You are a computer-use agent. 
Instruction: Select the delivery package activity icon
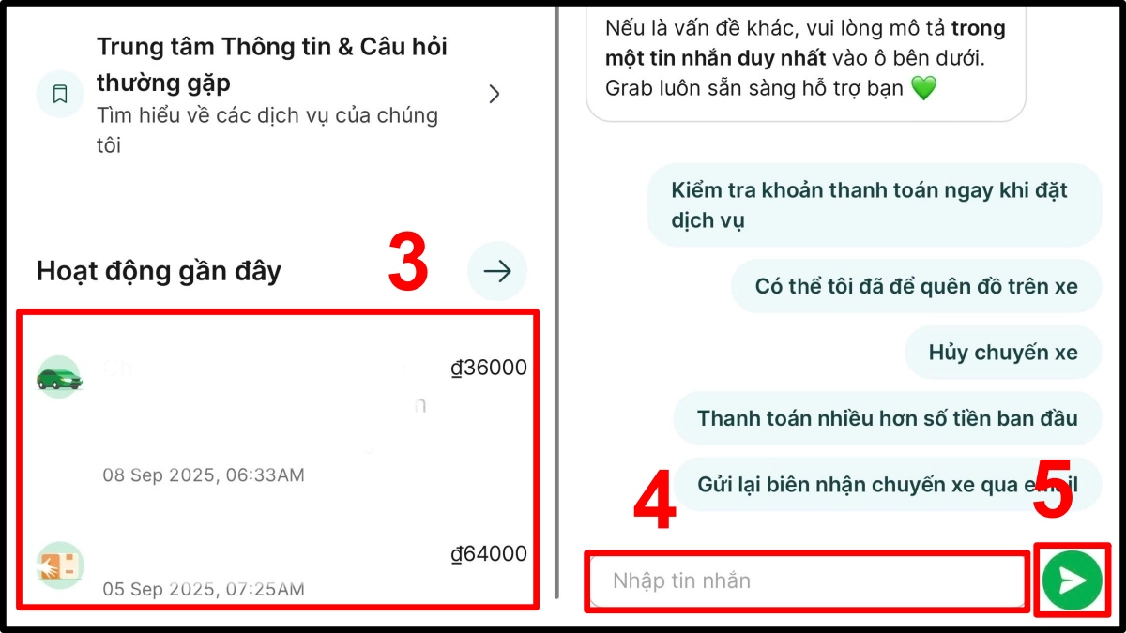pyautogui.click(x=60, y=564)
